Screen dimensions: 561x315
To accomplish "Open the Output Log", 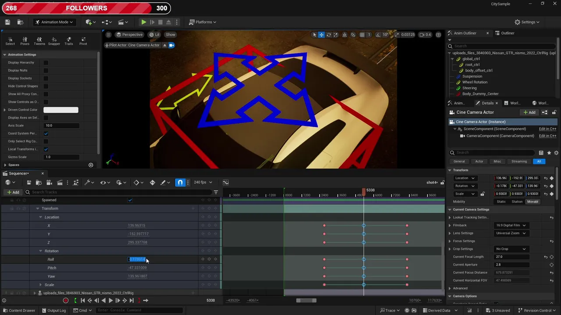I will tap(53, 311).
